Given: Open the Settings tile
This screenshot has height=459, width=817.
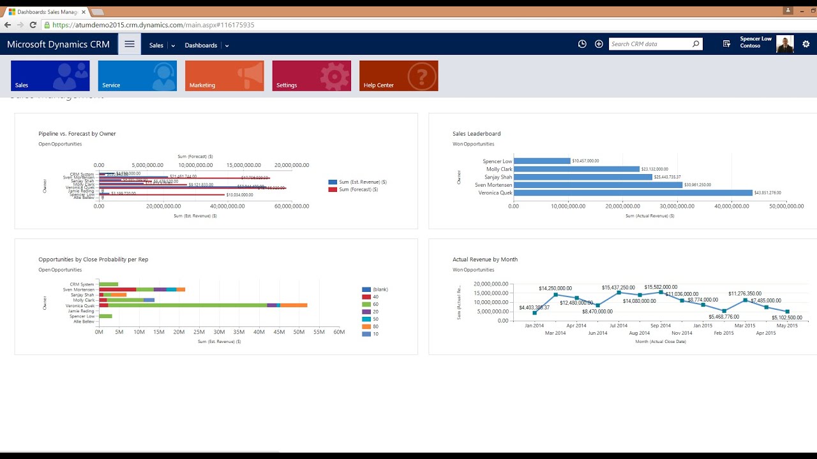Looking at the screenshot, I should coord(311,76).
